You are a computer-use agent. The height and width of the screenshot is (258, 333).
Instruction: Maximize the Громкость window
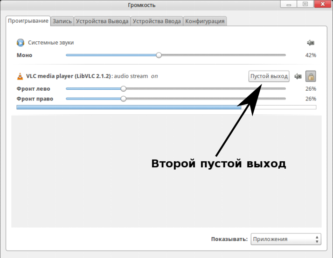305,4
